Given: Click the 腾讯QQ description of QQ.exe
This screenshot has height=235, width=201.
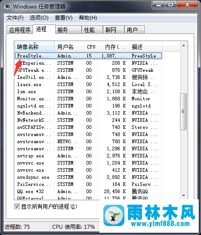Looking at the screenshot, I should coord(140,191).
